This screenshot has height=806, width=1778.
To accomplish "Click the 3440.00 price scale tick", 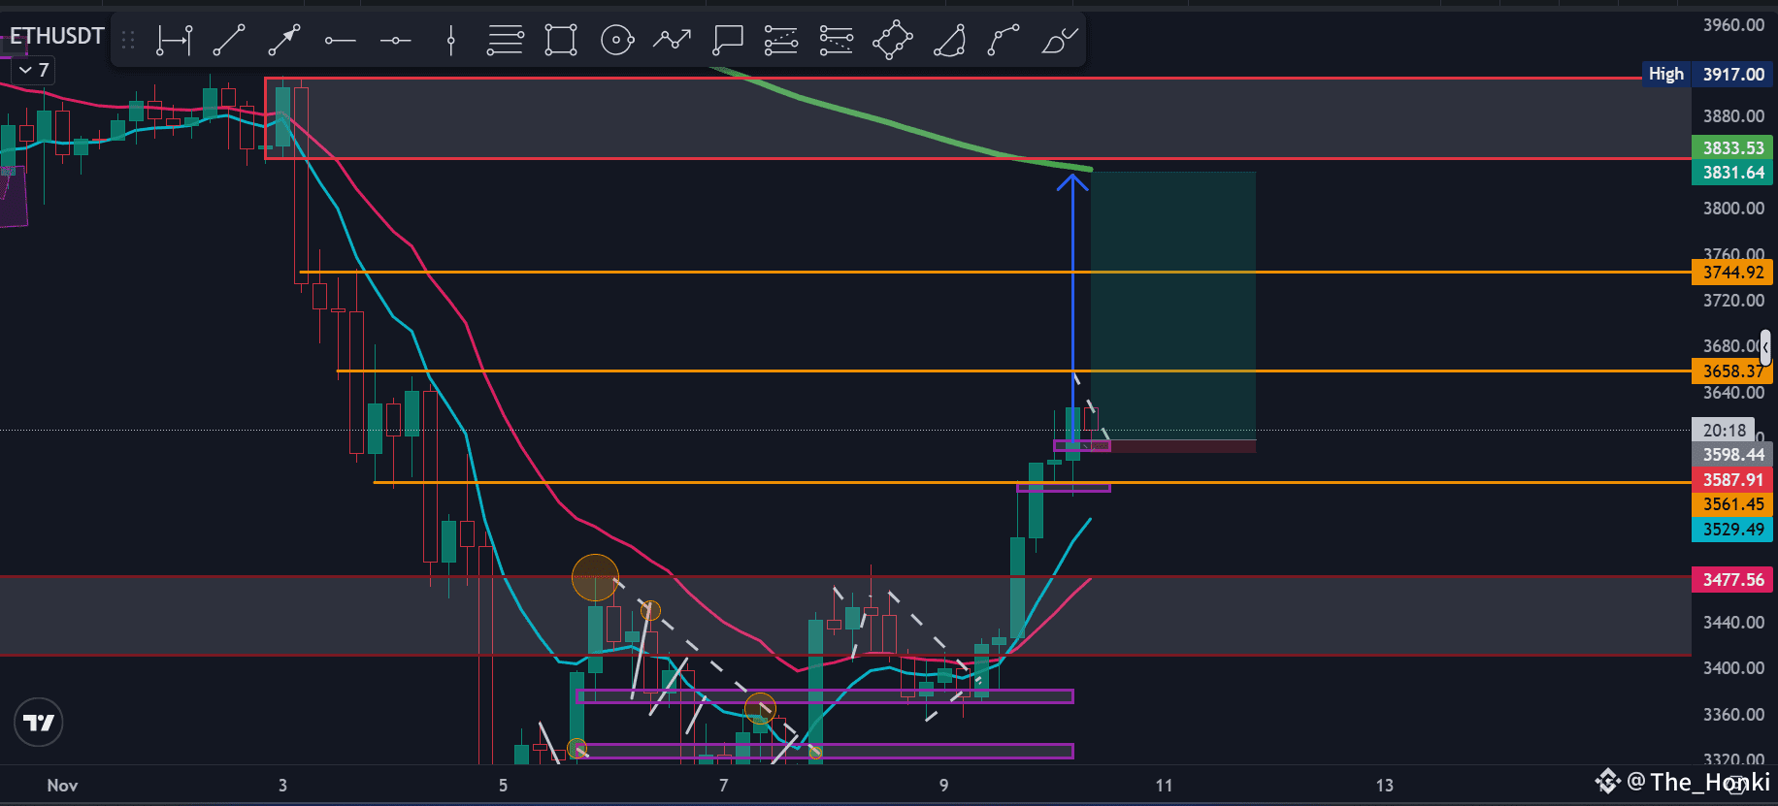I will pyautogui.click(x=1733, y=623).
